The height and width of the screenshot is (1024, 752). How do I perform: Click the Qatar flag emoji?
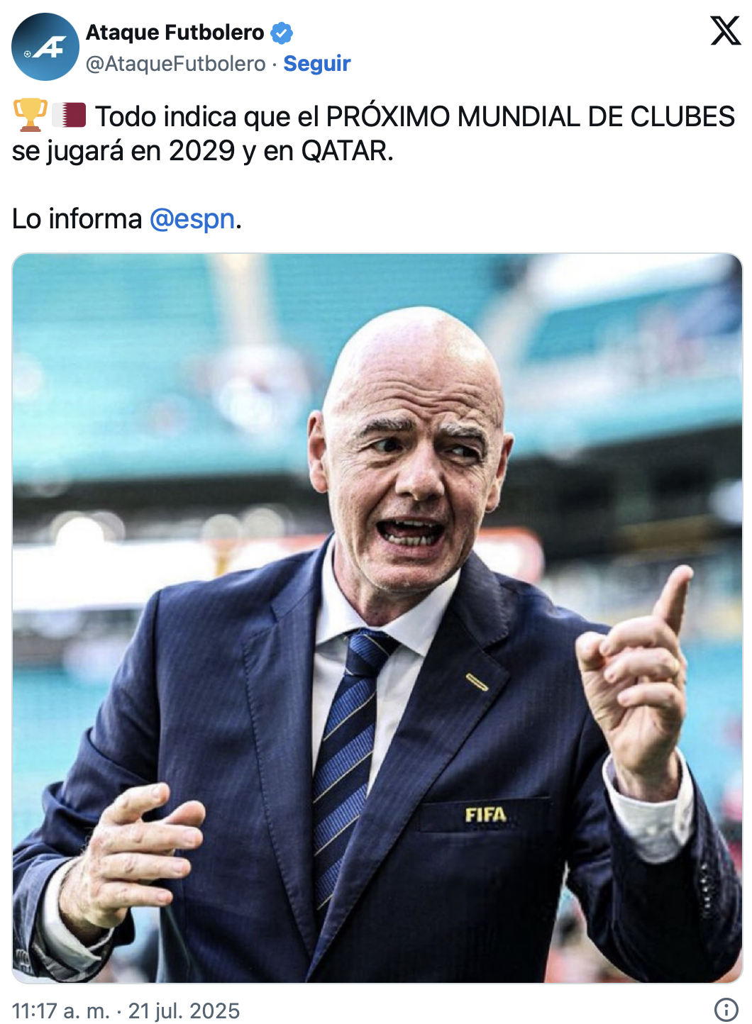tap(70, 115)
